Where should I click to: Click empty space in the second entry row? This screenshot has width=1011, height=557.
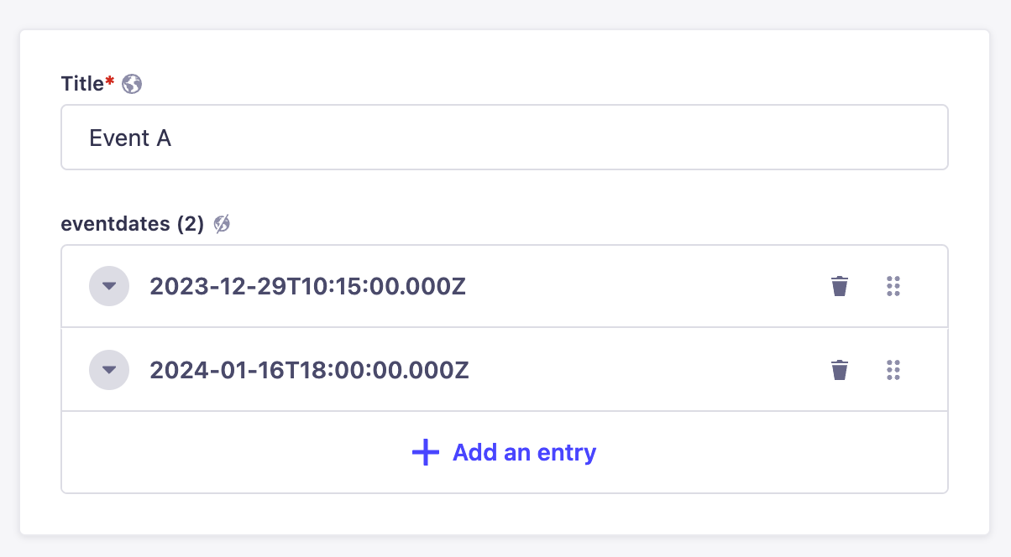pyautogui.click(x=638, y=371)
